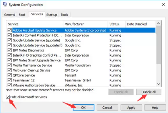This screenshot has height=113, width=168.
Task: Close the System Configuration dialog
Action: (x=163, y=5)
